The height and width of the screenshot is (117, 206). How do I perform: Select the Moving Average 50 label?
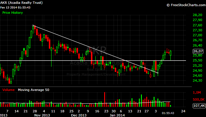tap(34, 90)
